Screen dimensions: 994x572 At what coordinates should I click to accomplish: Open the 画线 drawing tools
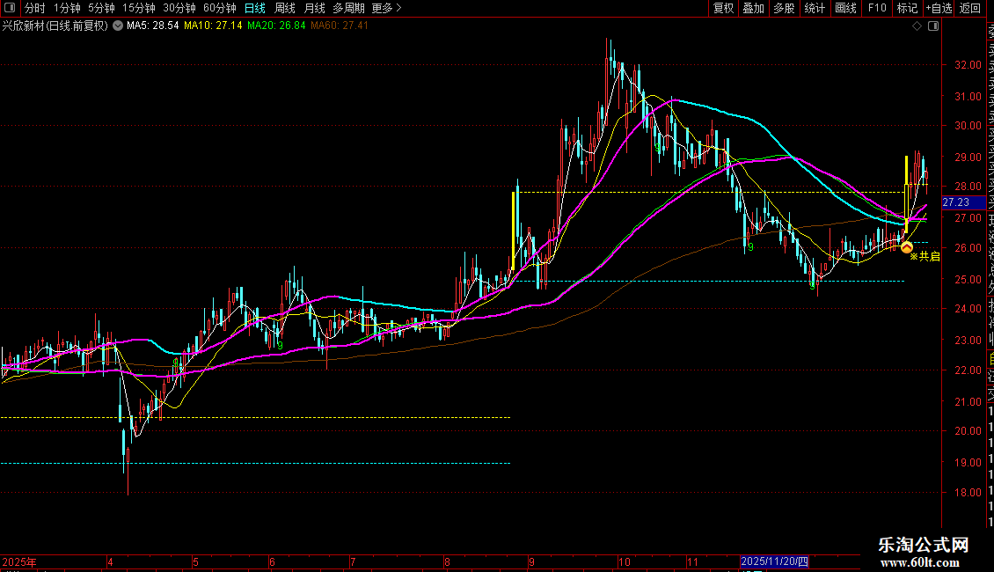pos(845,8)
